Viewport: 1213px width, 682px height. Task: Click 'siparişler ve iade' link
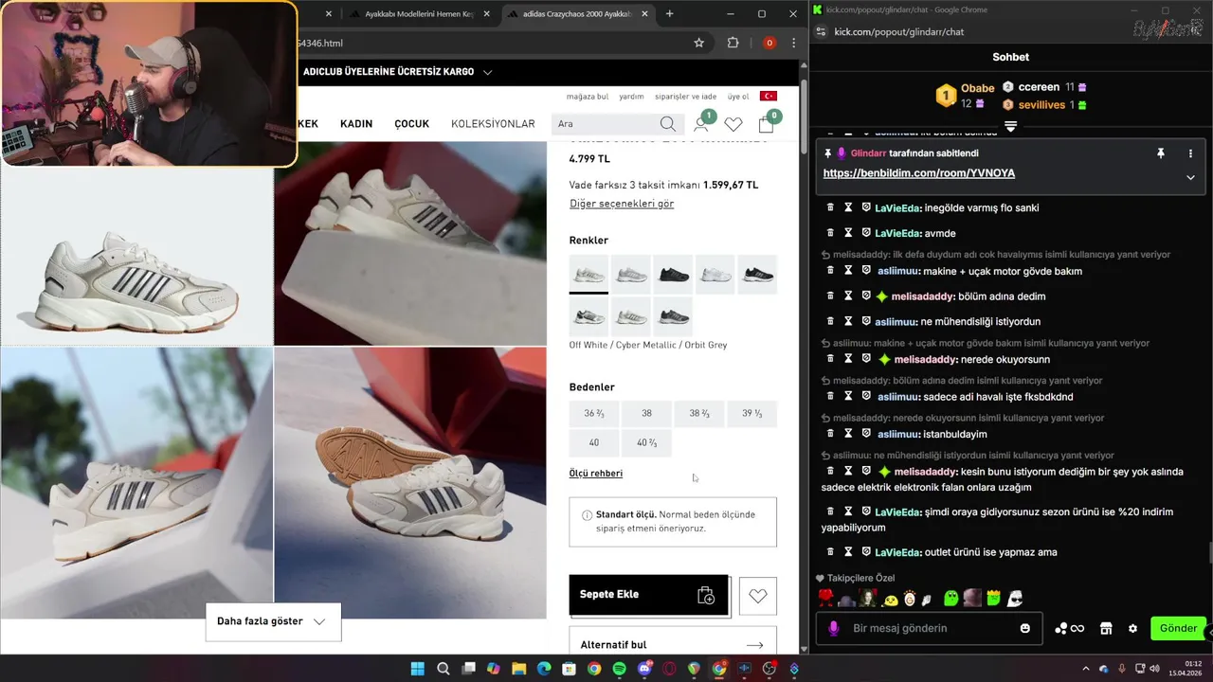tap(686, 97)
